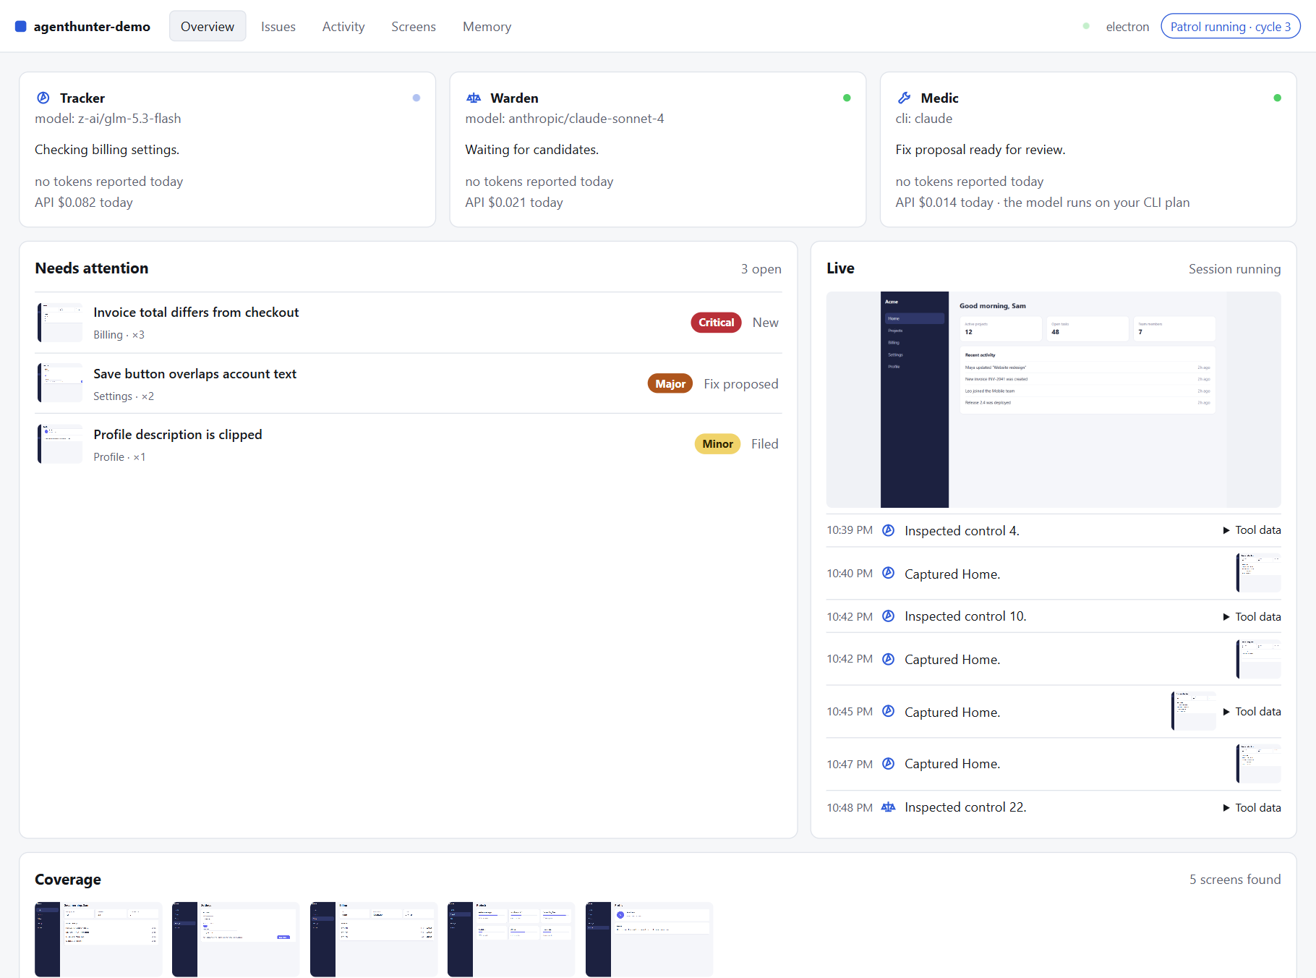The width and height of the screenshot is (1316, 978).
Task: Switch to the Overview tab
Action: [x=208, y=26]
